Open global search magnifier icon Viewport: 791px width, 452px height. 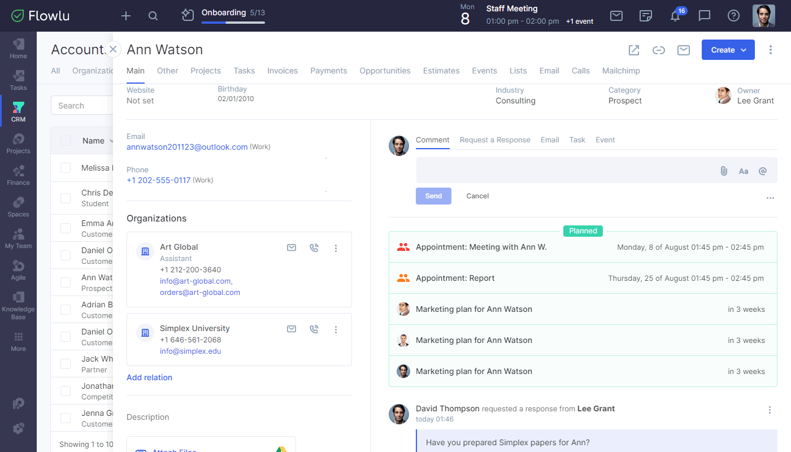coord(153,16)
